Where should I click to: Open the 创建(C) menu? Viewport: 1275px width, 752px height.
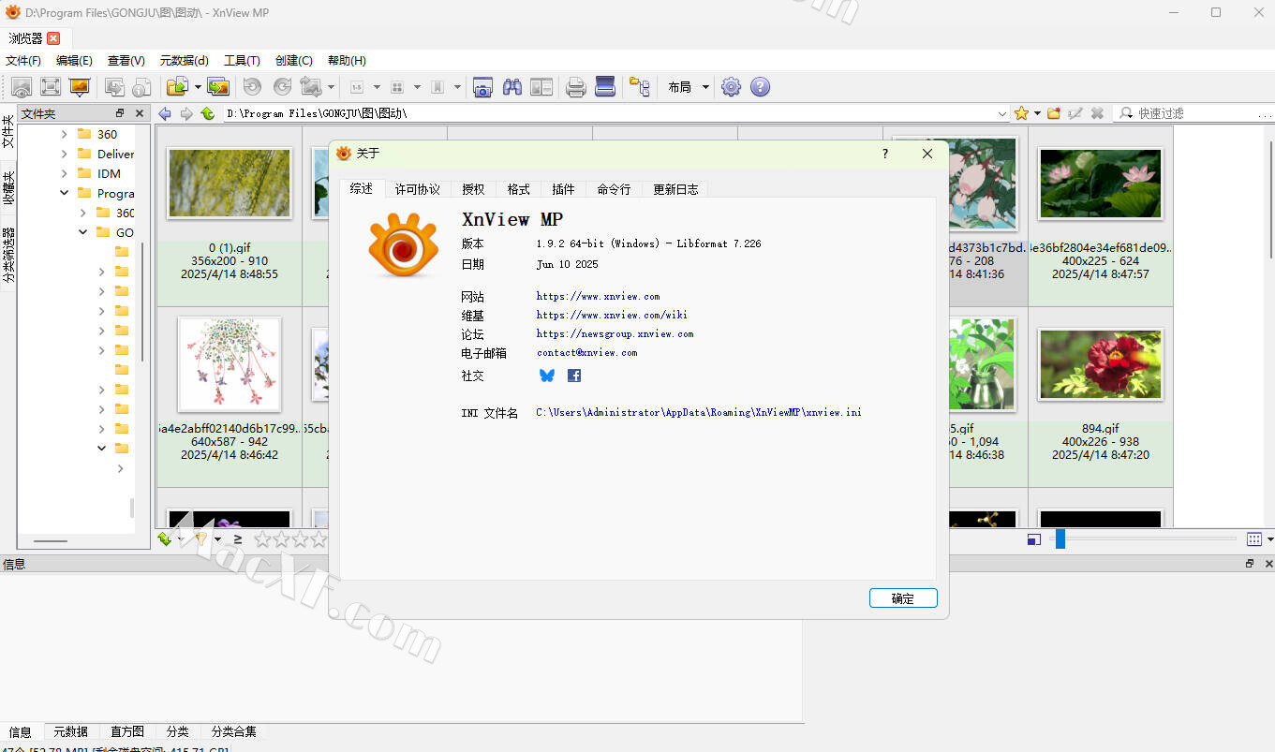pyautogui.click(x=293, y=60)
